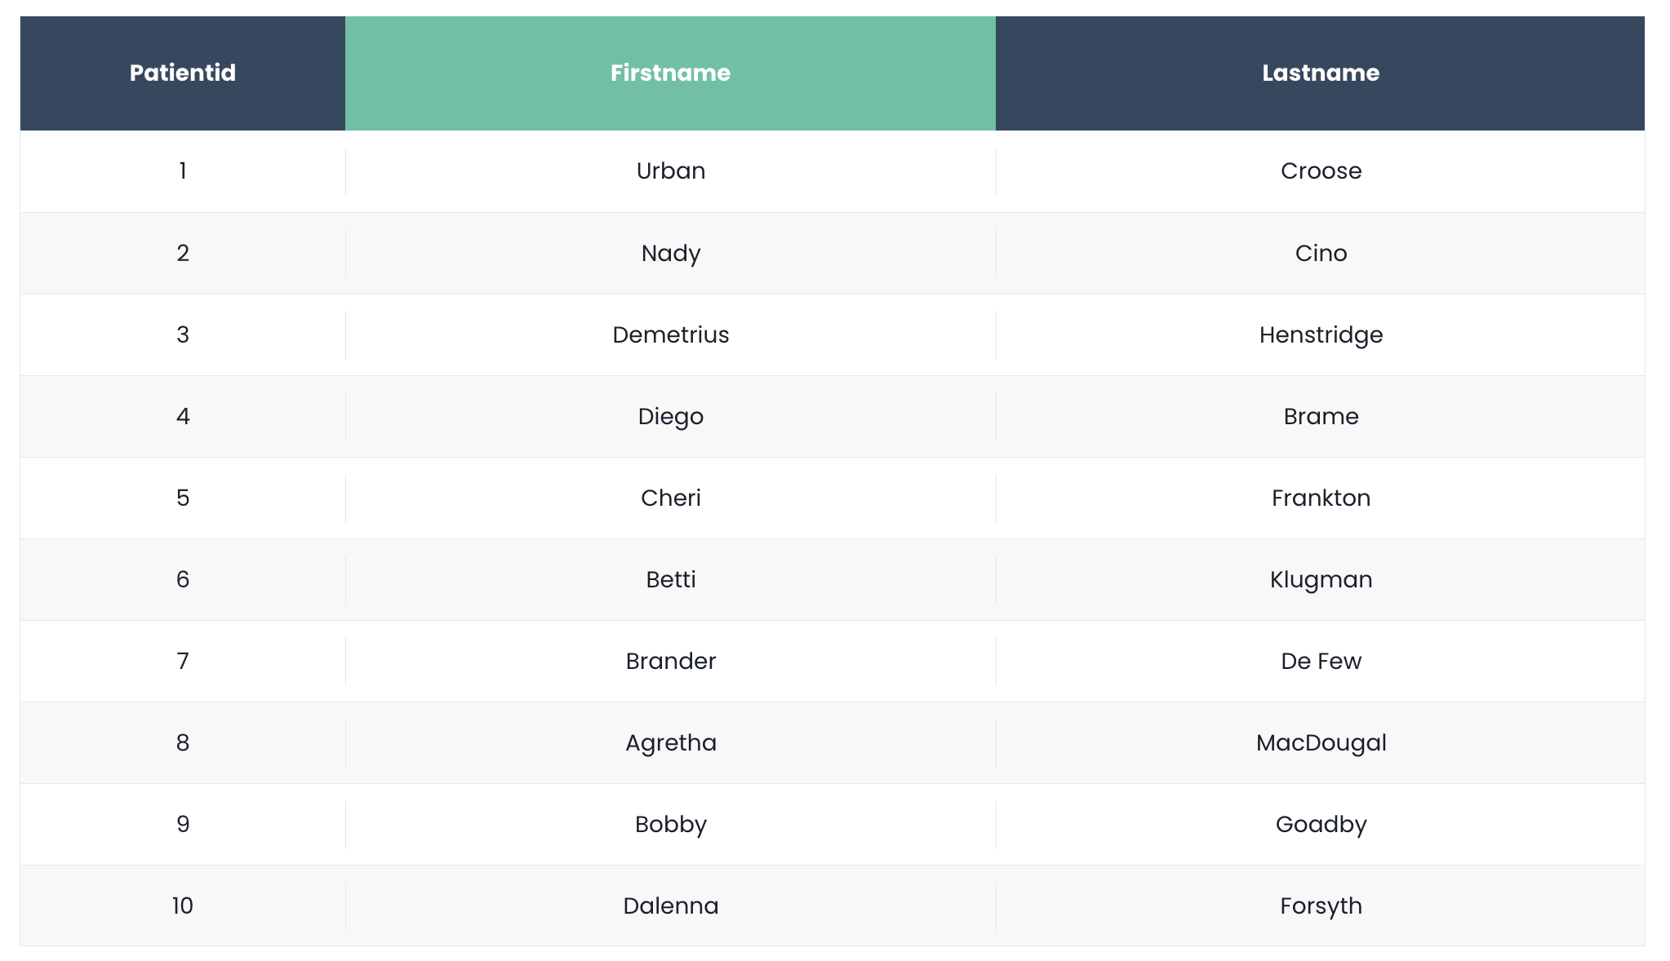Sort table by Lastname header
Screen dimensions: 1670x961
[1320, 73]
